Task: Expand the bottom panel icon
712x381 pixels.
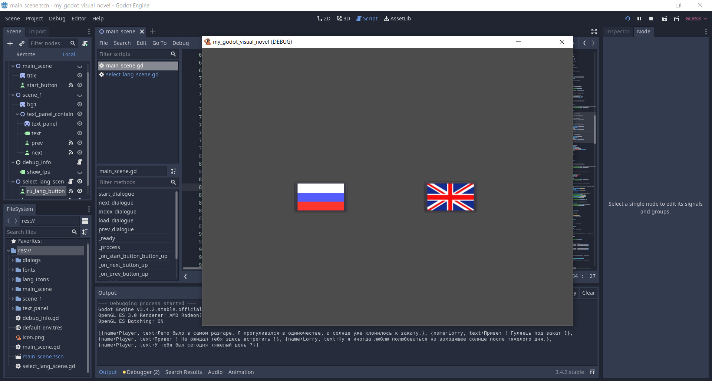Action: point(592,372)
